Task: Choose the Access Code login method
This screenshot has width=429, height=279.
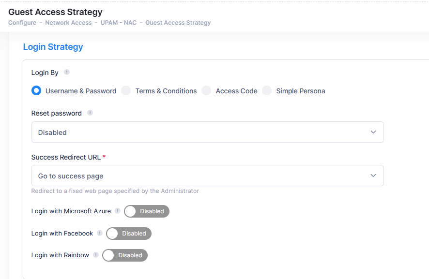Action: [206, 90]
